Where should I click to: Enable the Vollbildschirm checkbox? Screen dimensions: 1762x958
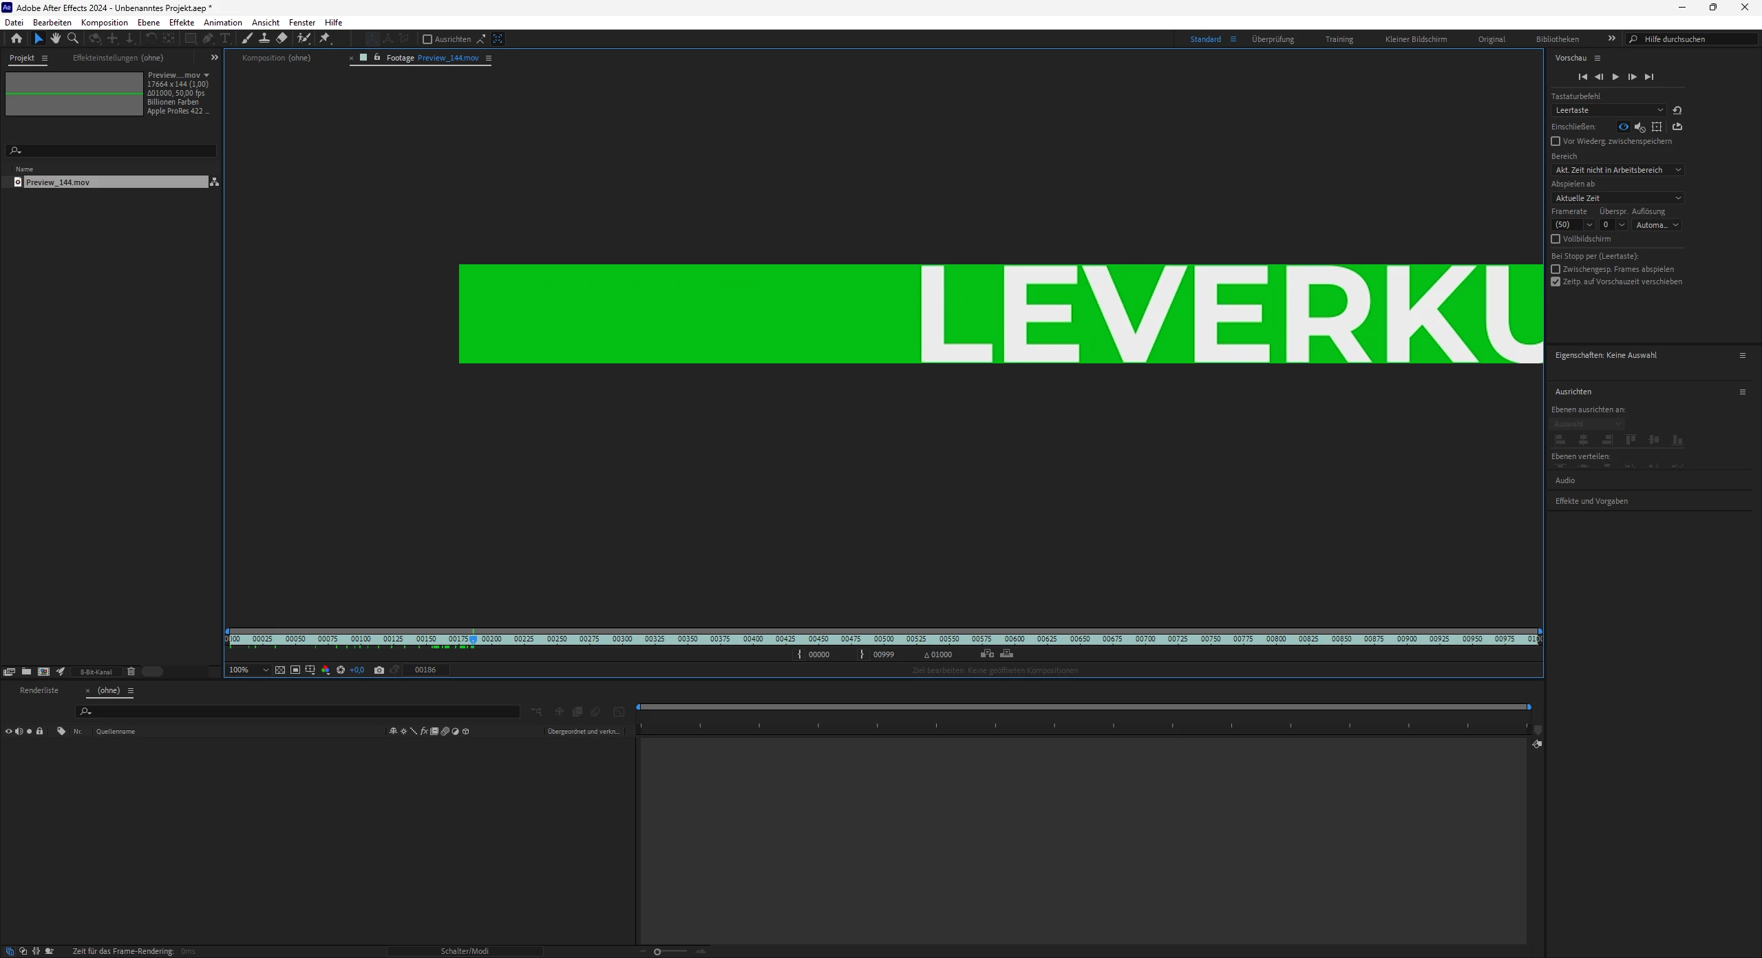[1556, 239]
